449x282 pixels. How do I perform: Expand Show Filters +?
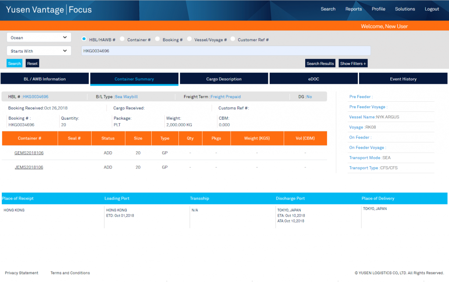click(x=353, y=63)
